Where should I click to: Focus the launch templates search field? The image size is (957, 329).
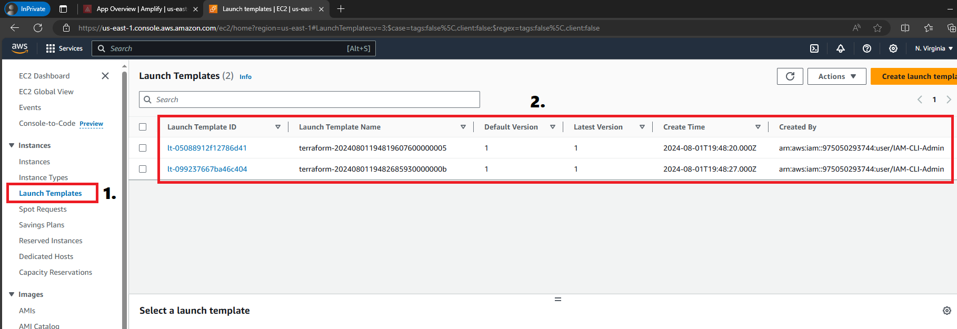[x=310, y=99]
